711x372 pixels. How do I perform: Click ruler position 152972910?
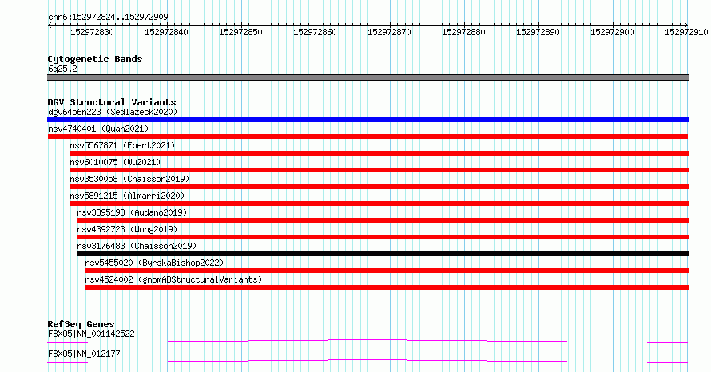pos(686,32)
